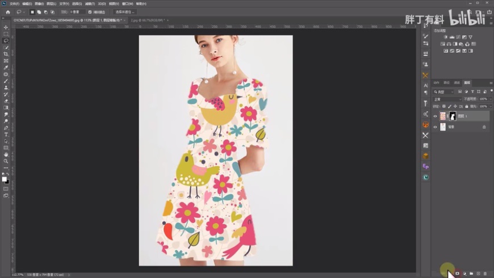Select the Hand tool
The image size is (494, 278).
pyautogui.click(x=6, y=154)
